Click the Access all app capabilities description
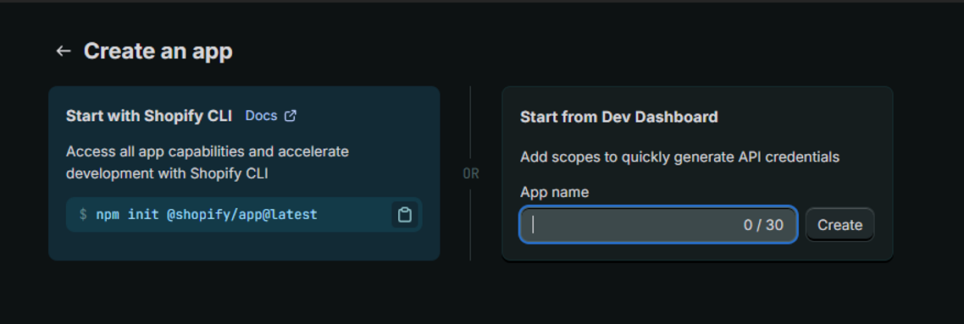Screen dimensions: 964x324 (208, 162)
